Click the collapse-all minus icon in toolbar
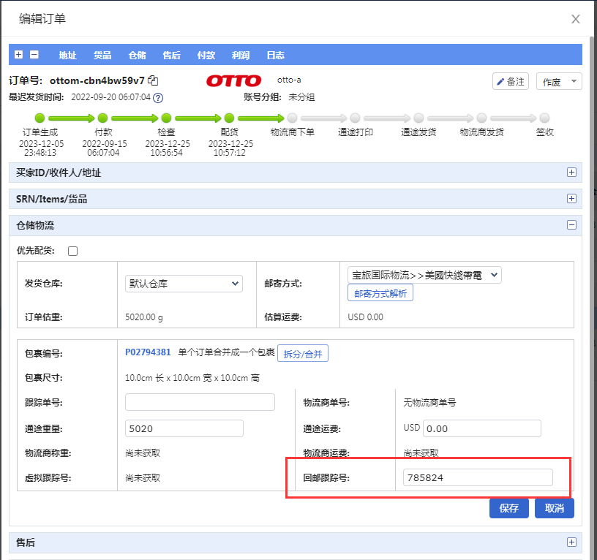 click(34, 55)
